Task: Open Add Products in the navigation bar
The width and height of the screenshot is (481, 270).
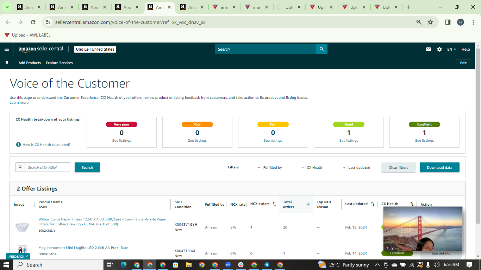Action: tap(30, 63)
